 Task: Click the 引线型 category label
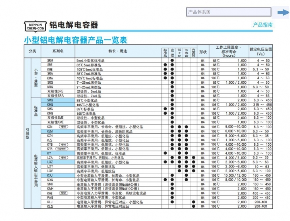[x=27, y=133]
